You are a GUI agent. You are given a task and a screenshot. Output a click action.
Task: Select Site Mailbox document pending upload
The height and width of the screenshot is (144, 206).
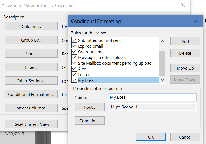pyautogui.click(x=115, y=63)
